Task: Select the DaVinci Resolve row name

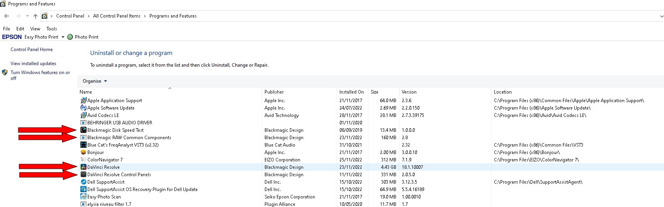Action: 103,167
